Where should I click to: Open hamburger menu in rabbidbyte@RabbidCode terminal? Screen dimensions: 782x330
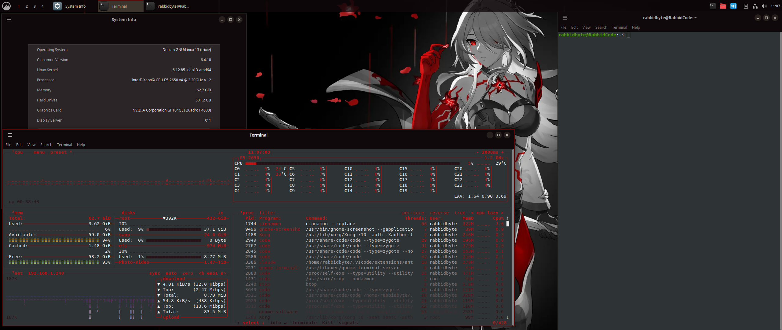pyautogui.click(x=565, y=18)
